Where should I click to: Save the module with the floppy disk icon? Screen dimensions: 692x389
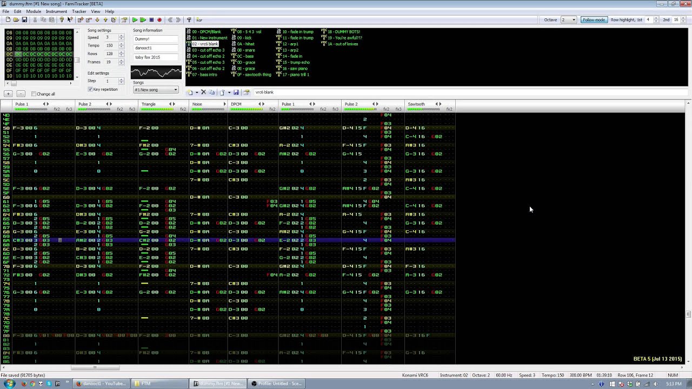(24, 19)
